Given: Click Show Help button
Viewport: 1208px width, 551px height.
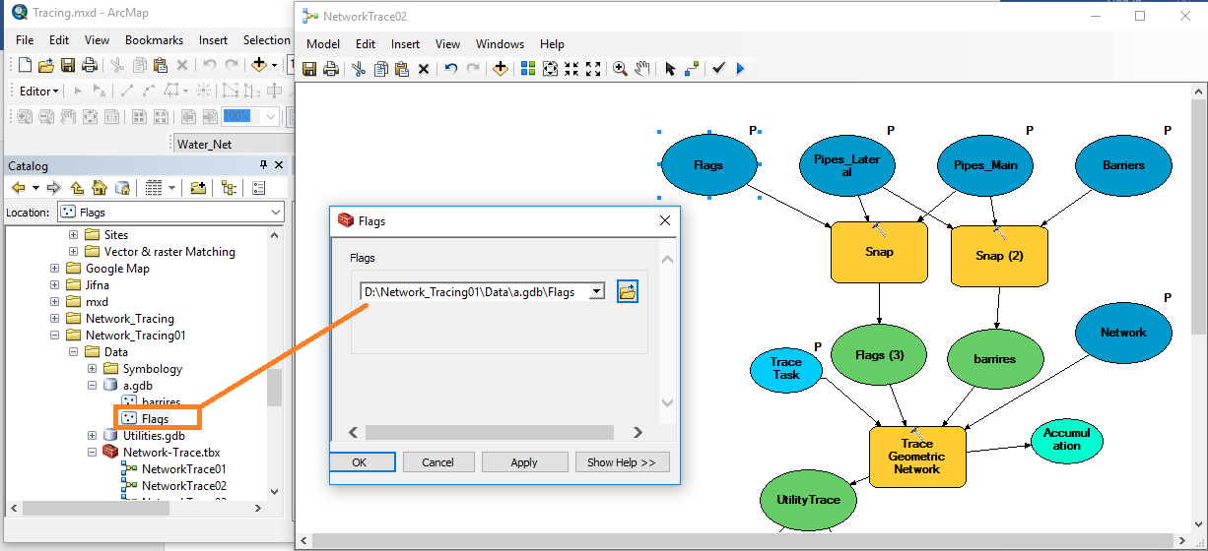Looking at the screenshot, I should pos(622,462).
